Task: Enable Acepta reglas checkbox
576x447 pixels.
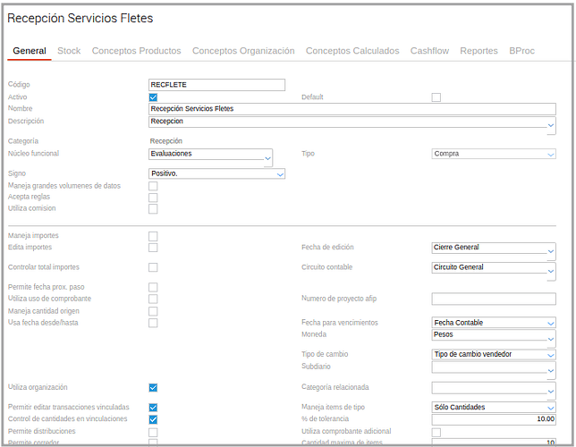Action: (x=153, y=198)
